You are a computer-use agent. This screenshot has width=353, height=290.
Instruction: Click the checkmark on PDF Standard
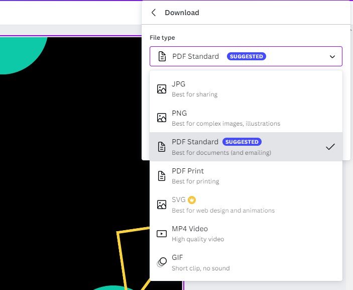point(330,147)
